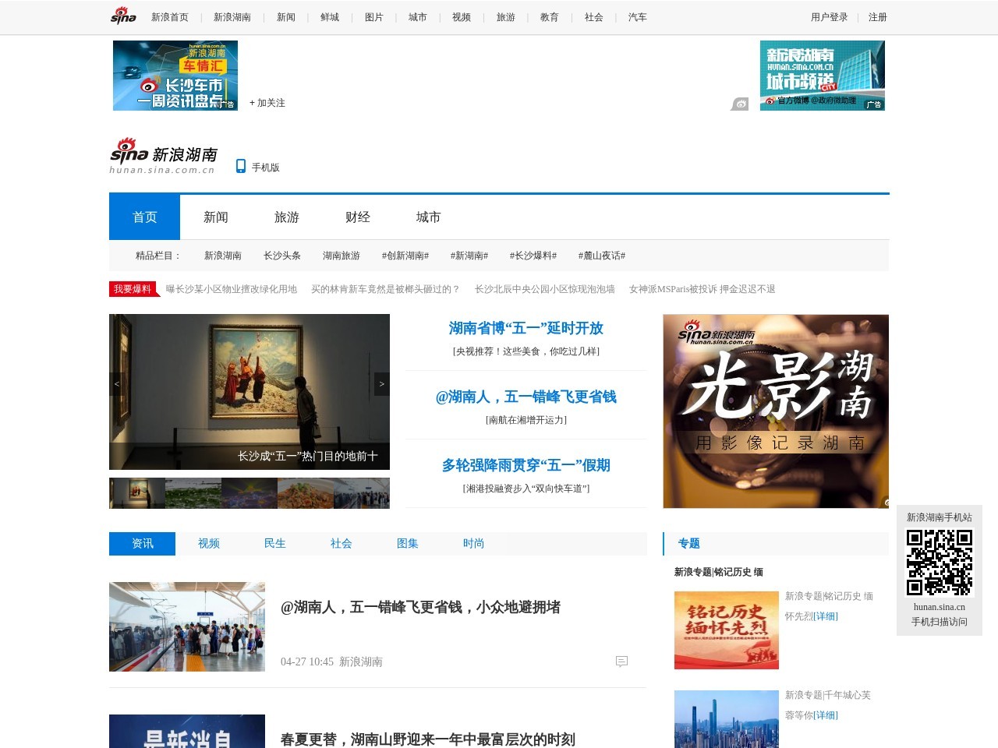Open 南航在湘增开运力 sub-link
998x748 pixels.
tap(526, 420)
